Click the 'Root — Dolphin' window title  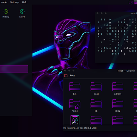126,71
